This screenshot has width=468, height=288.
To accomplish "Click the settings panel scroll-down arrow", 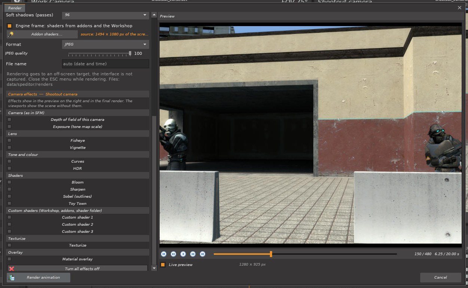I will click(154, 268).
